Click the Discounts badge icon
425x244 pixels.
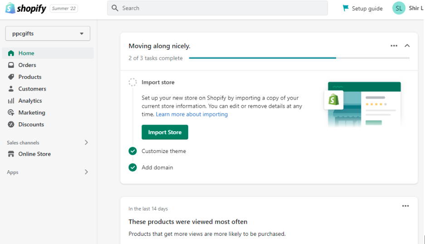[x=11, y=124]
